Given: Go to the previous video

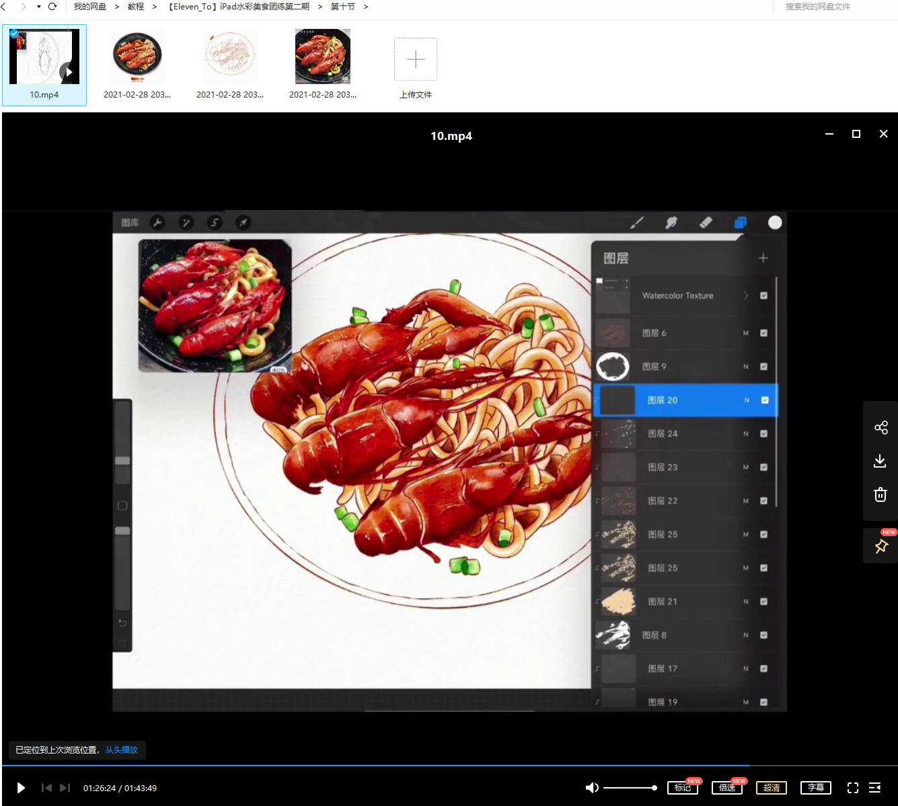Looking at the screenshot, I should (46, 788).
